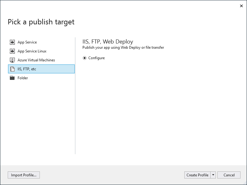The width and height of the screenshot is (247, 185).
Task: Click the App Service cloud icon
Action: point(12,42)
